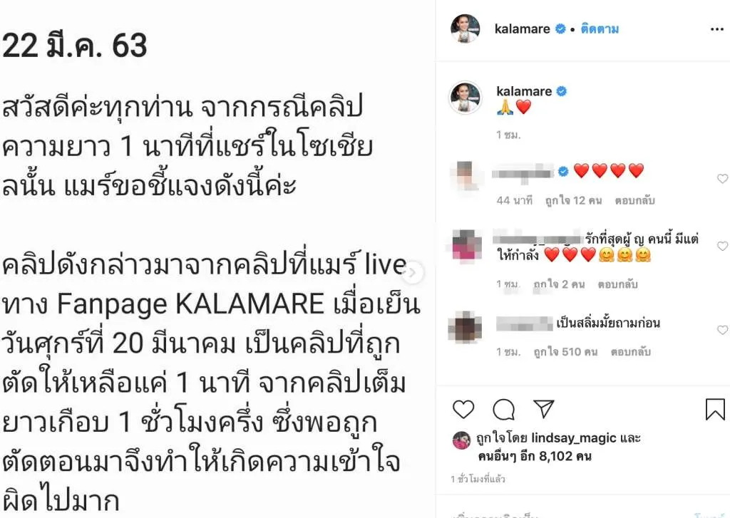Open the three-dot more options menu

coord(717,29)
